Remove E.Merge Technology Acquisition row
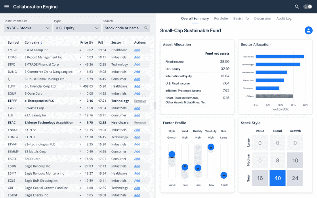The width and height of the screenshot is (317, 198). (140, 123)
